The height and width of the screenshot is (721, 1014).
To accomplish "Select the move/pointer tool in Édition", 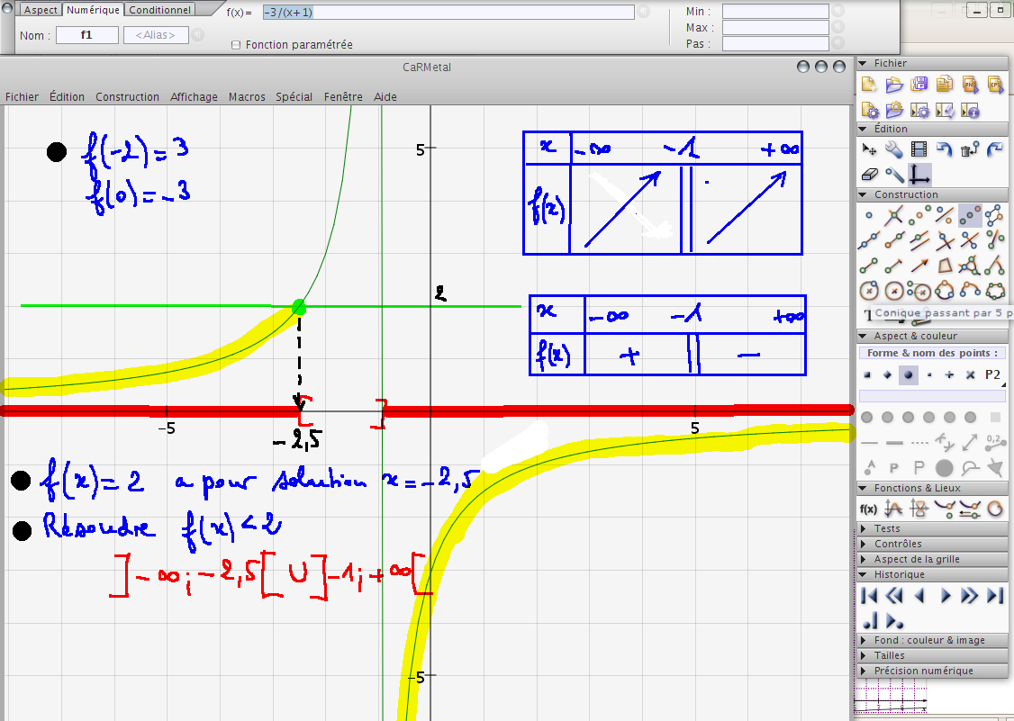I will (x=869, y=150).
